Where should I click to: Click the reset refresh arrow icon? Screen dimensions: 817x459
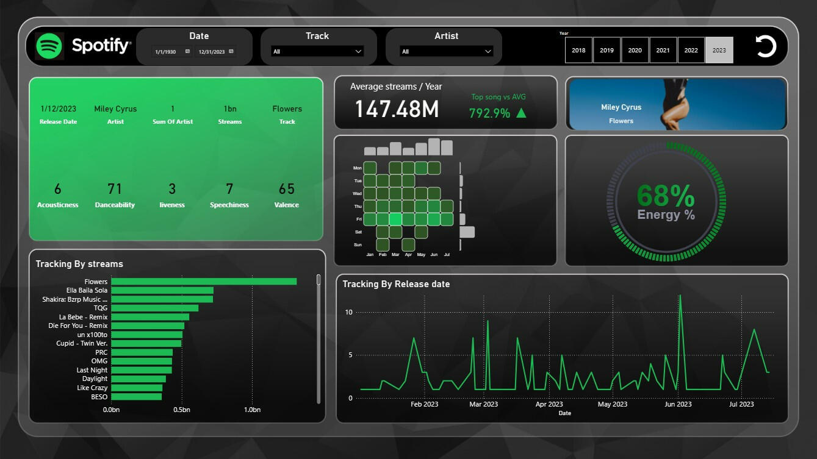[766, 46]
